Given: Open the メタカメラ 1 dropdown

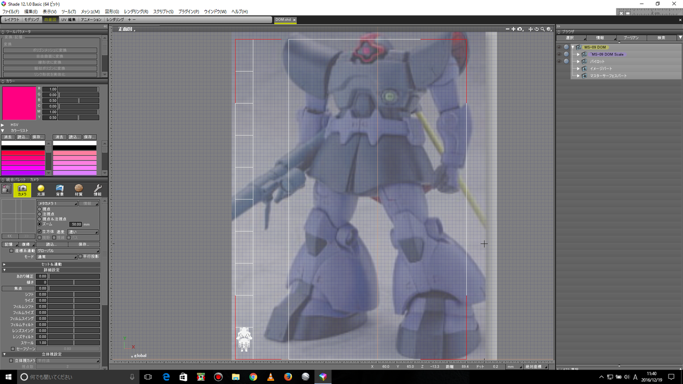Looking at the screenshot, I should click(57, 203).
